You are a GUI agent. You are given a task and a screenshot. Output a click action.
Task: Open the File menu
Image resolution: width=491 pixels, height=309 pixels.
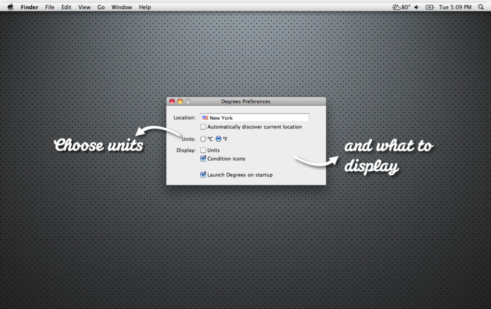tap(50, 7)
